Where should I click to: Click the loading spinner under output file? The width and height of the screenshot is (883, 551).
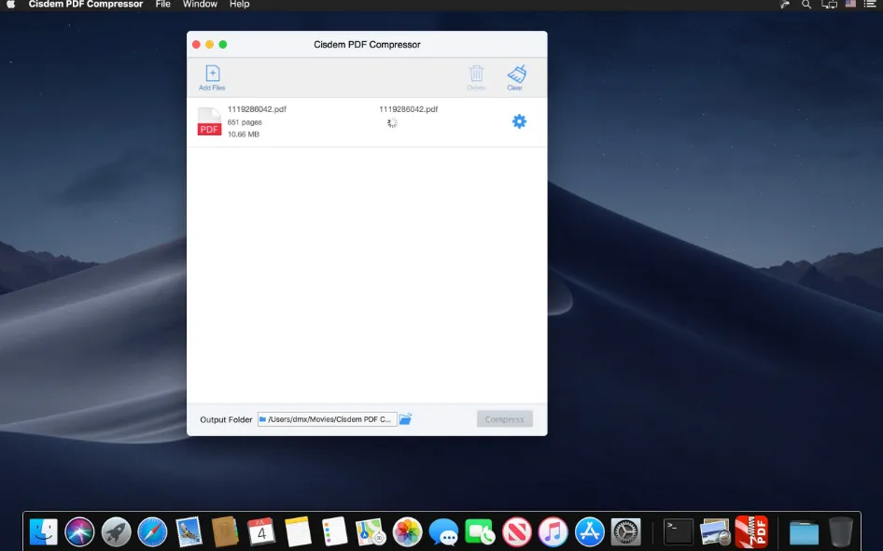(x=393, y=123)
